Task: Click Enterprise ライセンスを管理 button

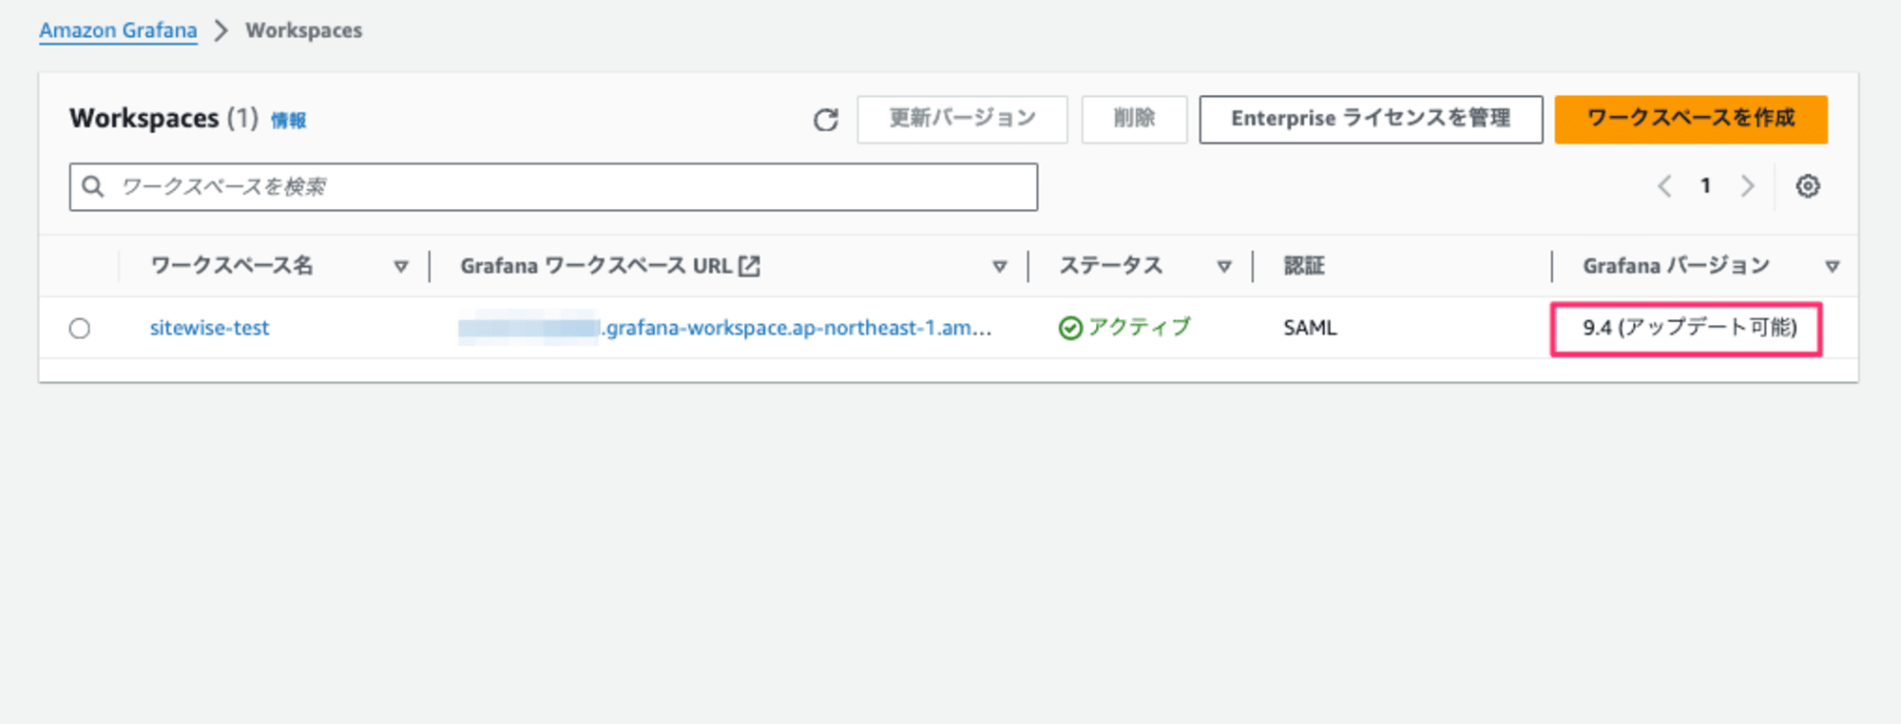Action: (x=1371, y=119)
